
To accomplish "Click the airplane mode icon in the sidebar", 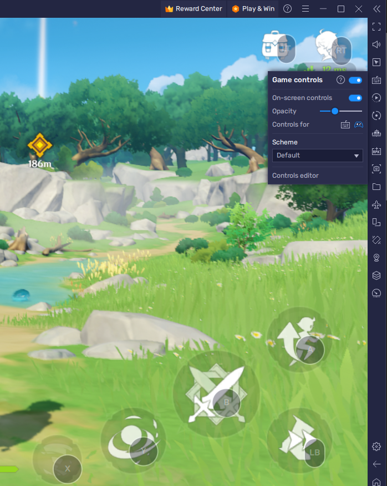I will pos(376,204).
